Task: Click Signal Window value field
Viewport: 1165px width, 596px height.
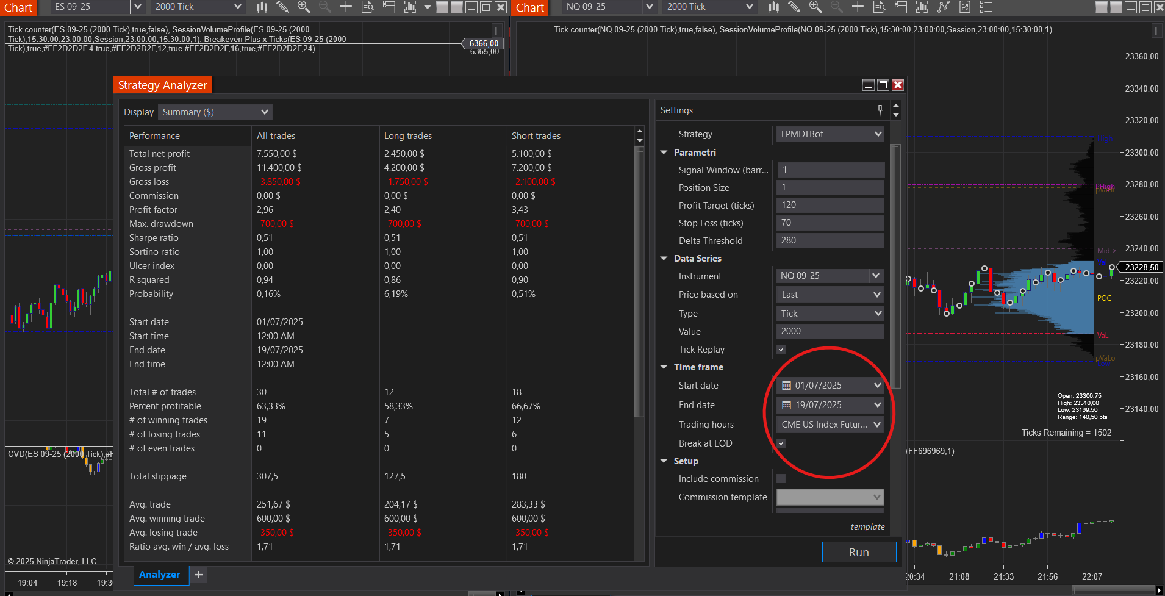Action: [x=830, y=170]
